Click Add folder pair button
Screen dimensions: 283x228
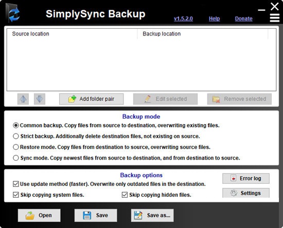coord(91,99)
